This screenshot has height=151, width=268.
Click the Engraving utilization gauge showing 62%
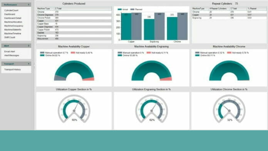[152, 109]
